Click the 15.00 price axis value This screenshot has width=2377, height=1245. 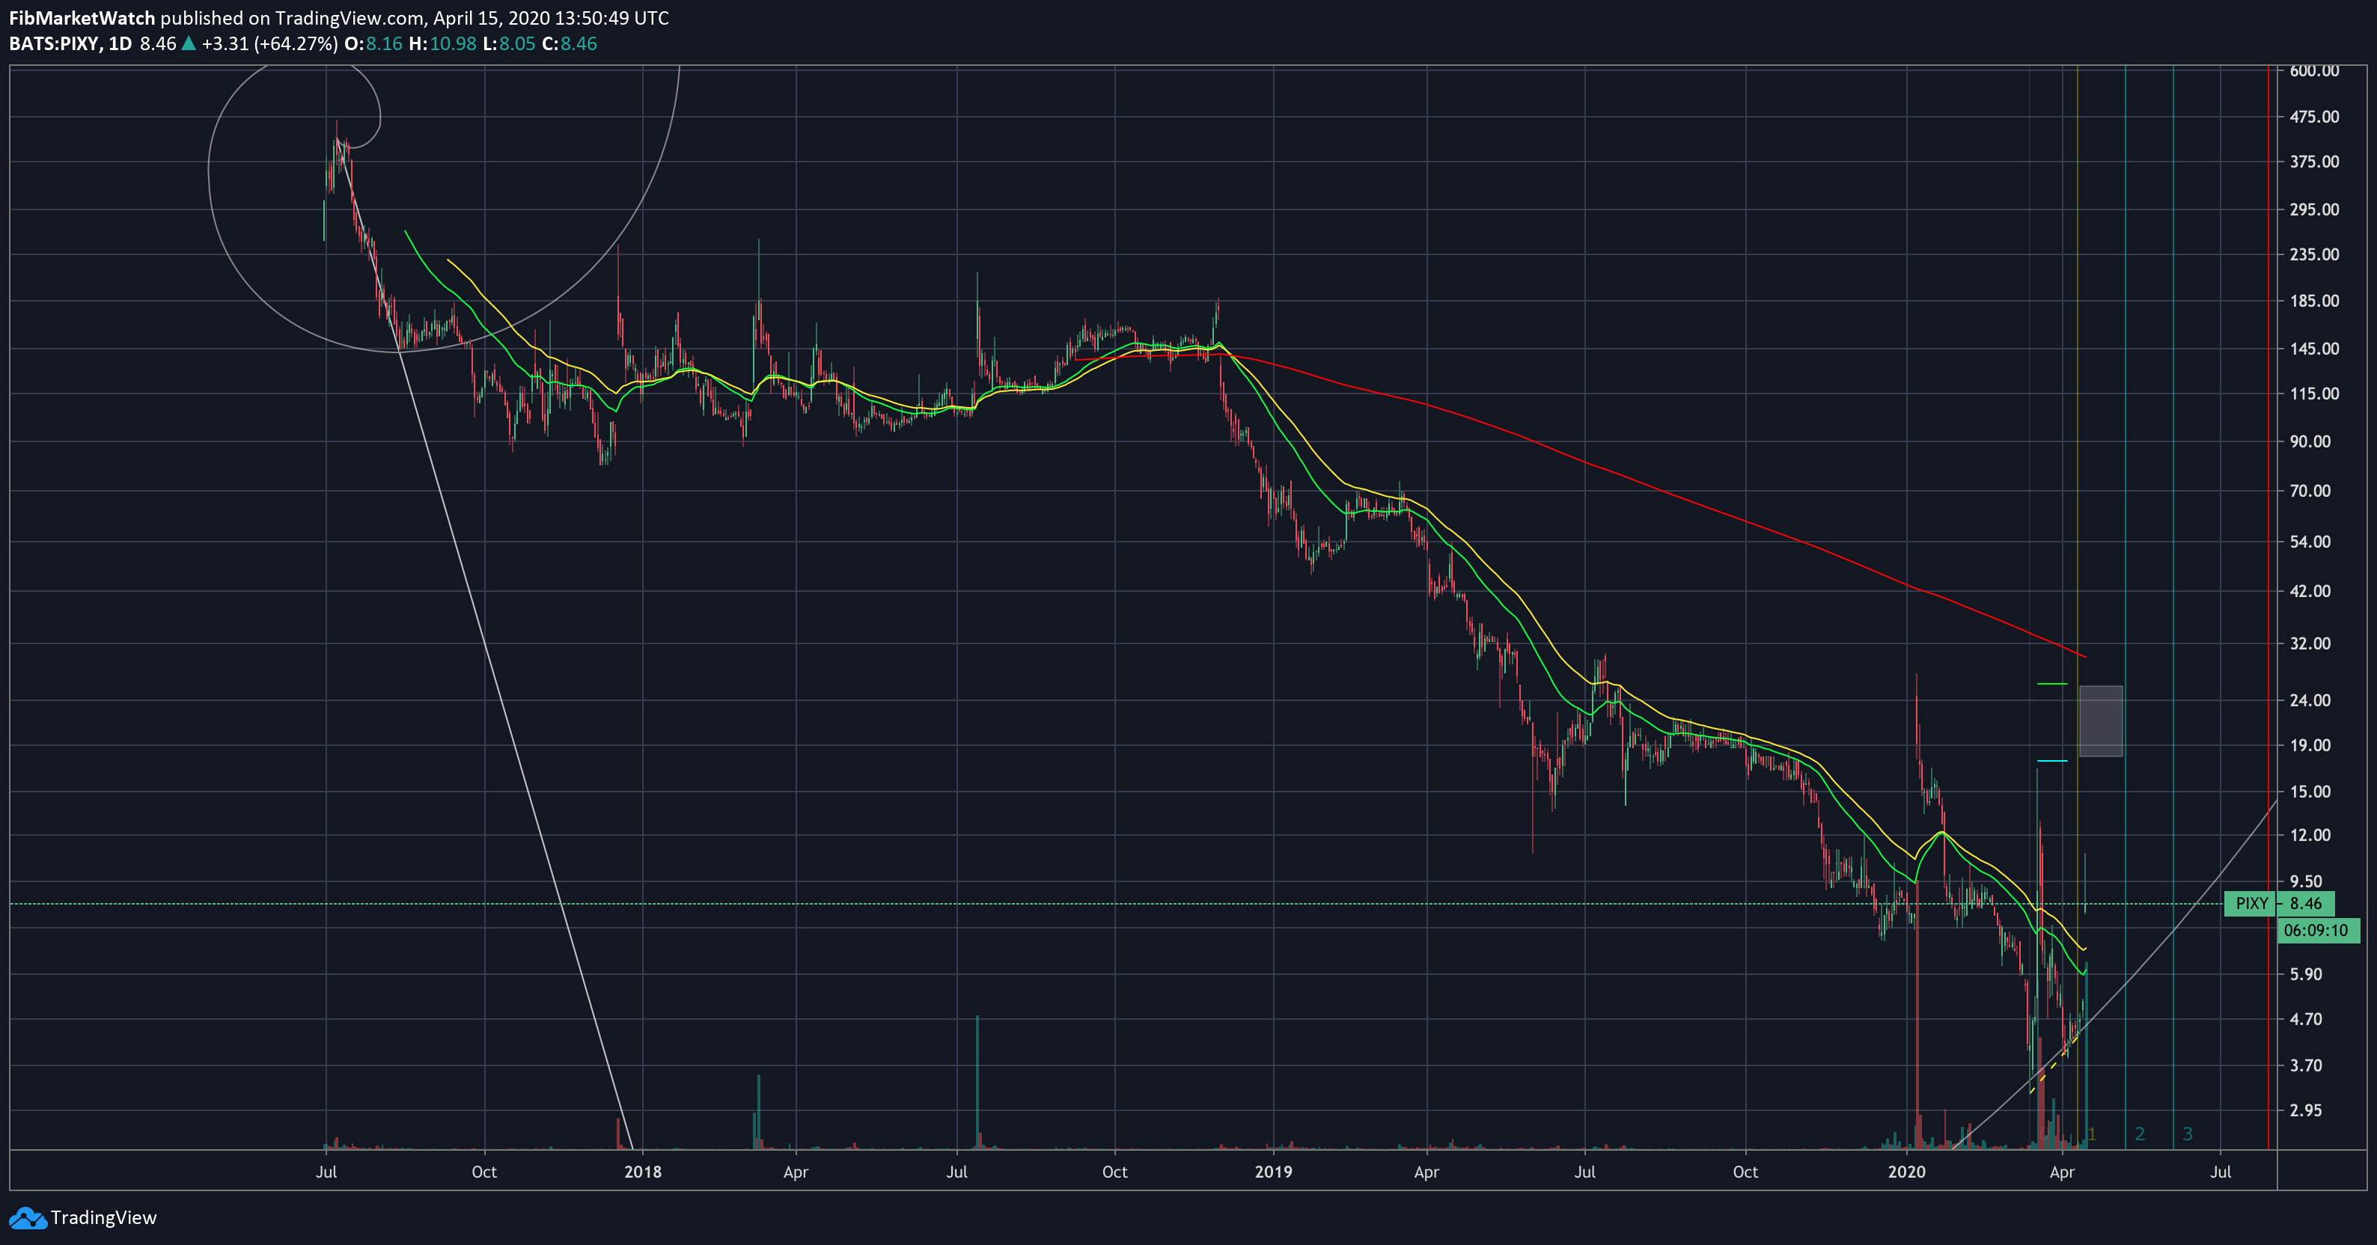2310,792
